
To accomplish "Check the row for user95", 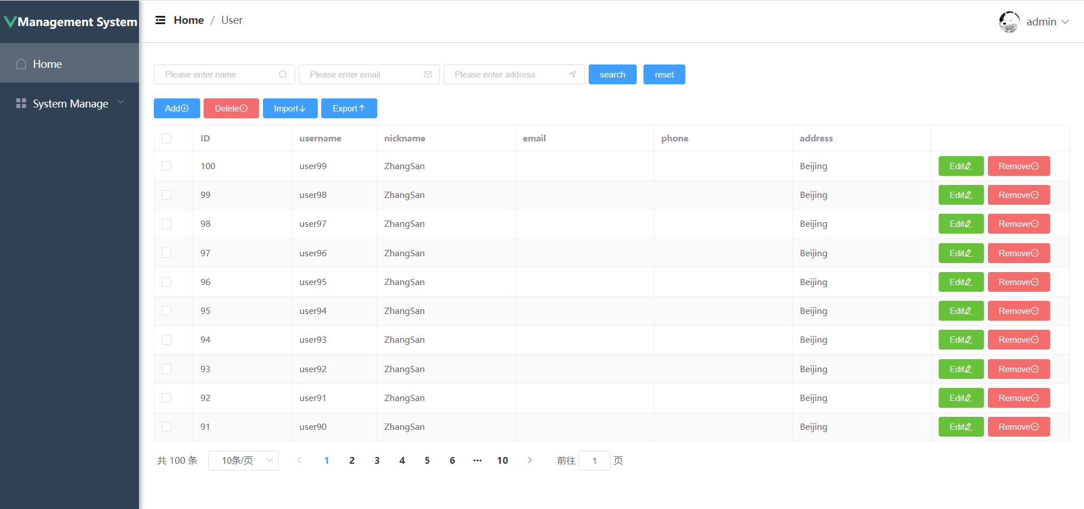I will [166, 282].
